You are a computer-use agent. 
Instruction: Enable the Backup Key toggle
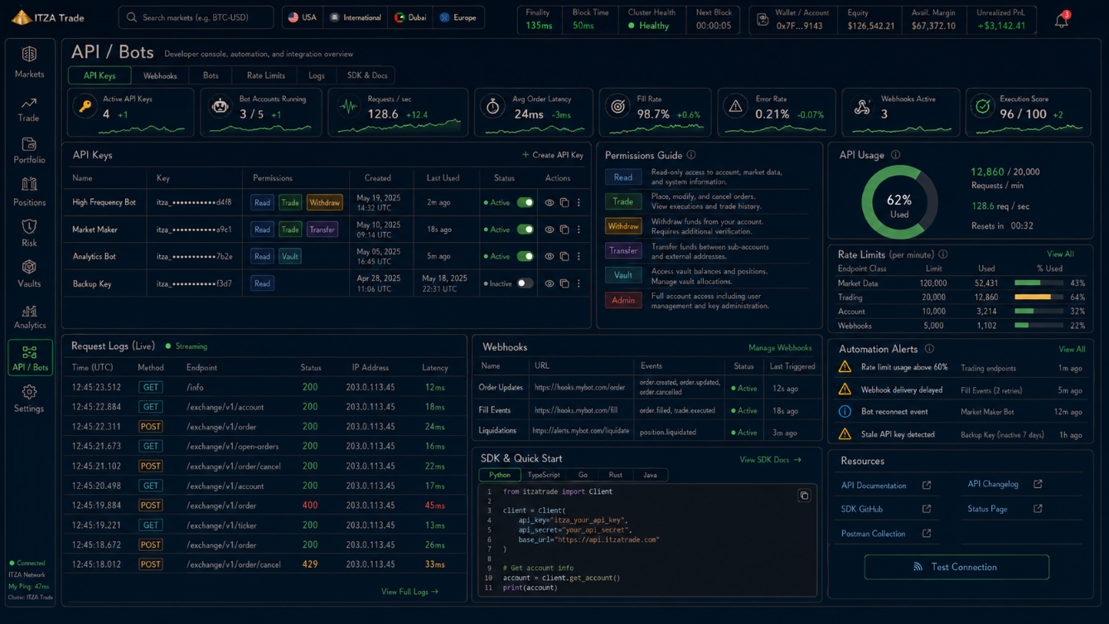(x=525, y=283)
